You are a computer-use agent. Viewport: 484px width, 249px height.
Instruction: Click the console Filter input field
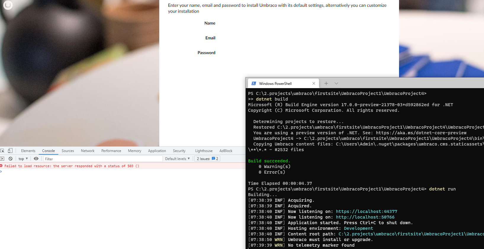pyautogui.click(x=103, y=159)
